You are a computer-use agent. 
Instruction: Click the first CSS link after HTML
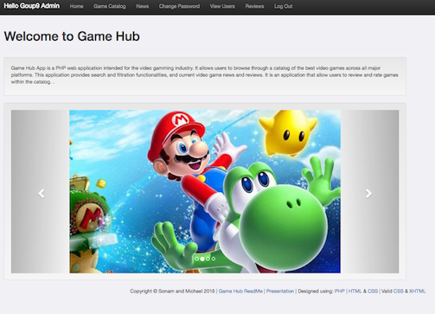click(x=373, y=292)
